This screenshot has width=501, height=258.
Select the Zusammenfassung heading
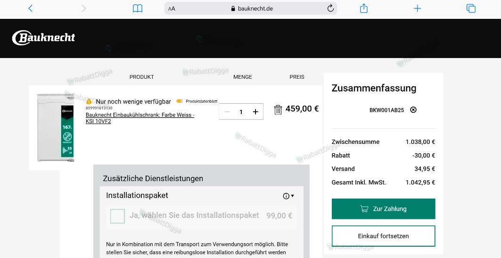click(x=374, y=88)
